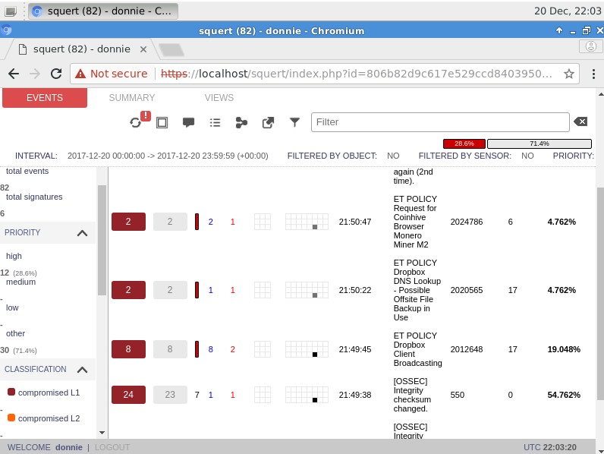Open the new tab button

coord(171,49)
